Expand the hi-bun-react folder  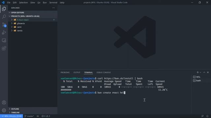[x=12, y=20]
